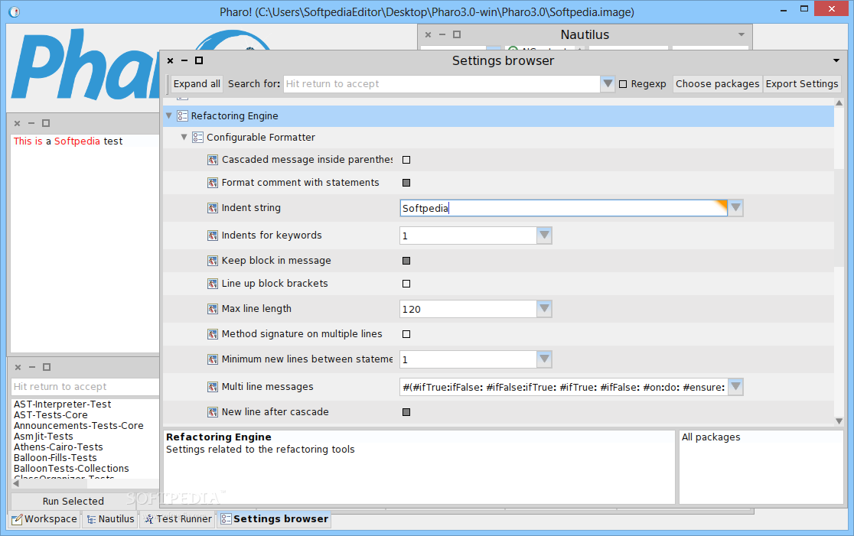Uncheck New line after cascade

[x=406, y=412]
